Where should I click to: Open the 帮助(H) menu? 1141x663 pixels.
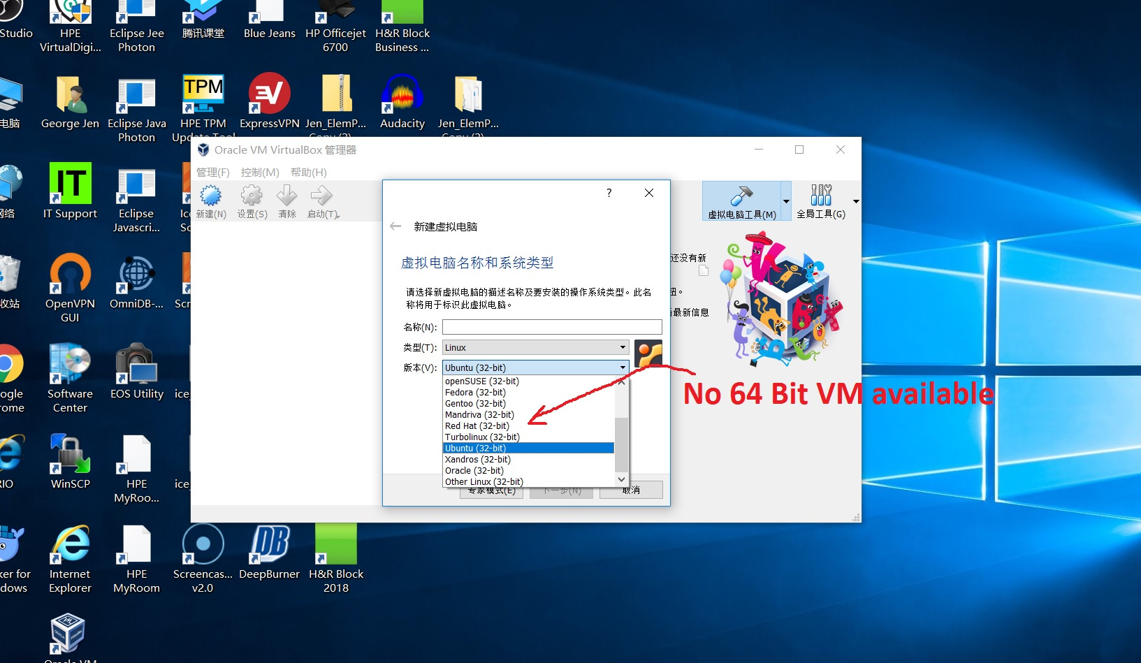[x=308, y=172]
